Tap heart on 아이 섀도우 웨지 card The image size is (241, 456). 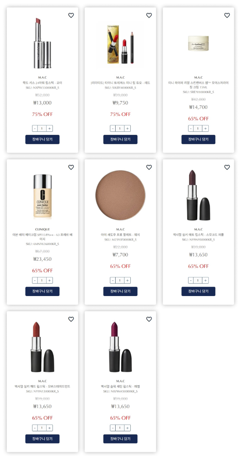149,167
